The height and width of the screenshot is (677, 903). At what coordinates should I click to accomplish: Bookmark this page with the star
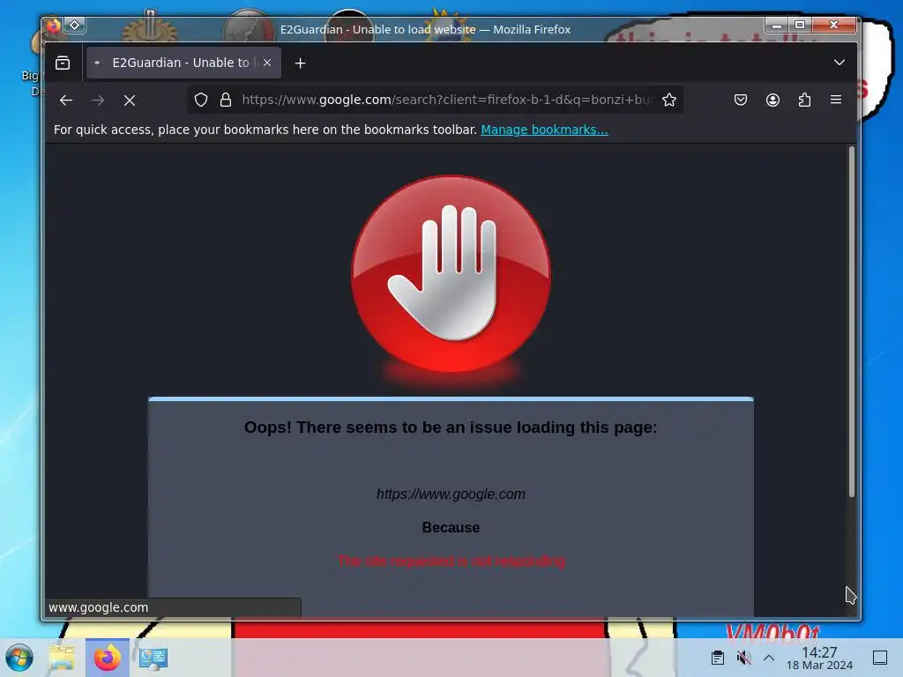tap(669, 100)
